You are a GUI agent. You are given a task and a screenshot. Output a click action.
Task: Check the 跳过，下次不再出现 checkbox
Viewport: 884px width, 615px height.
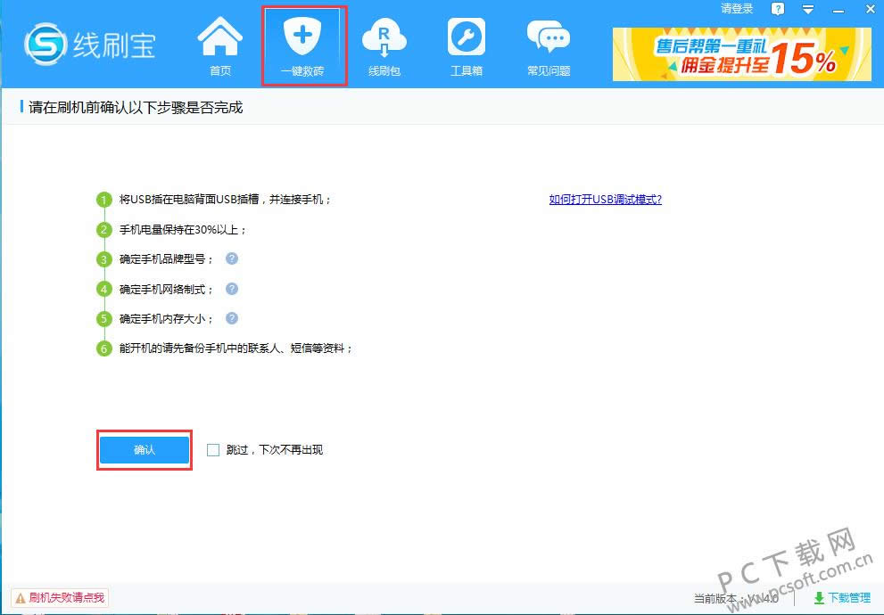click(x=213, y=450)
